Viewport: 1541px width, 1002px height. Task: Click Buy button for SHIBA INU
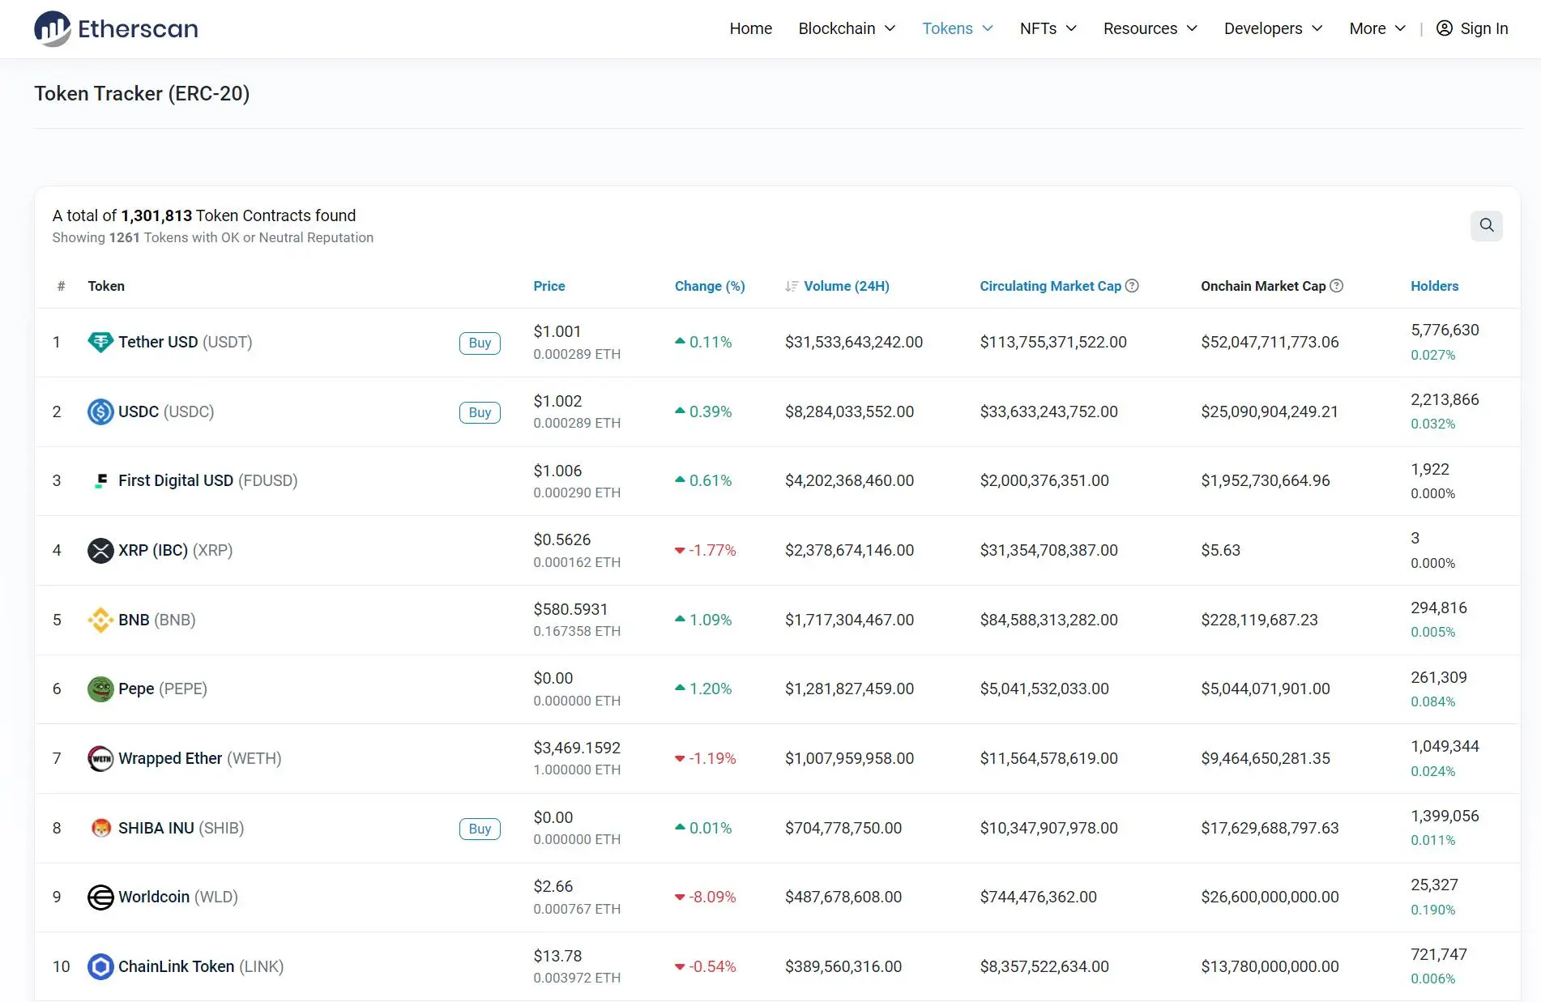480,829
